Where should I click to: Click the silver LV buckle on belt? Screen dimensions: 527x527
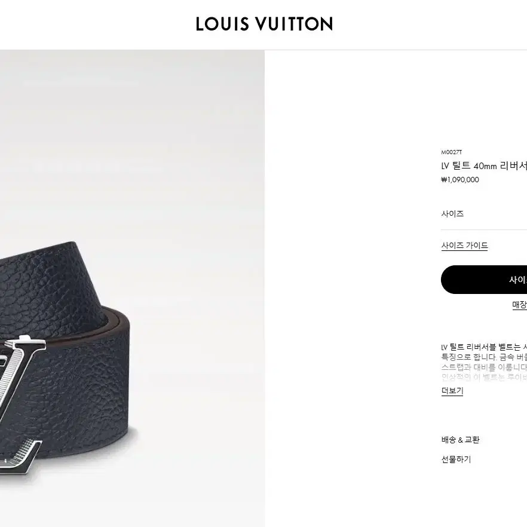[x=21, y=408]
